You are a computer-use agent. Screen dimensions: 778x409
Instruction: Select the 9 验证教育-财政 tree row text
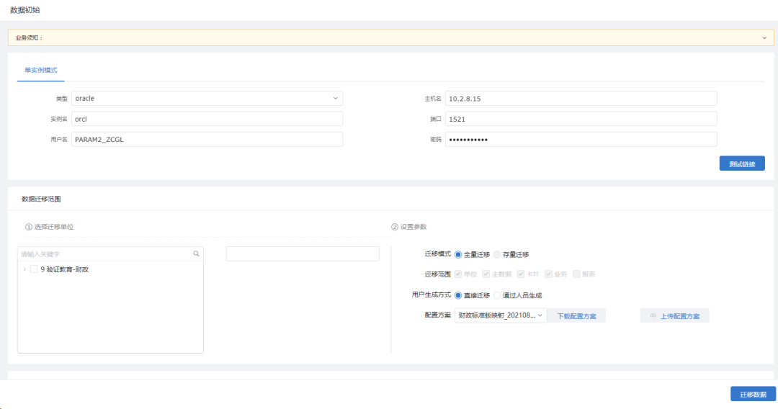(65, 269)
